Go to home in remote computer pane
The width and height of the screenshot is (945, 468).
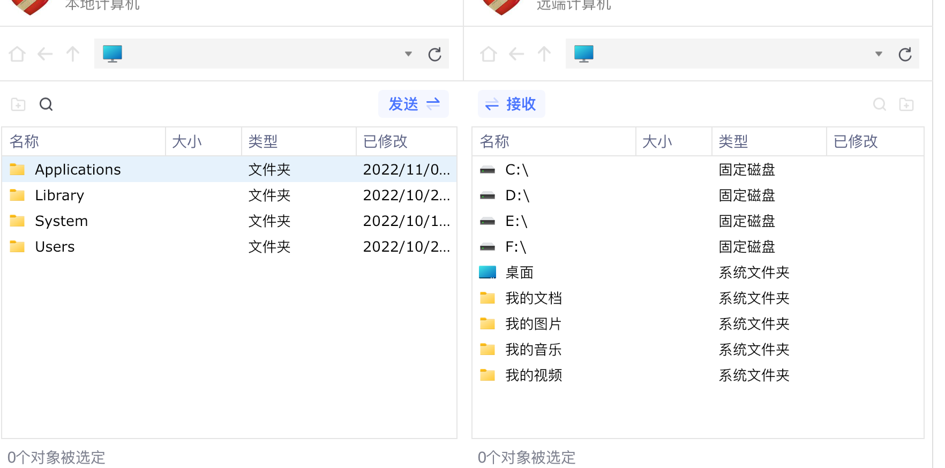(x=489, y=54)
